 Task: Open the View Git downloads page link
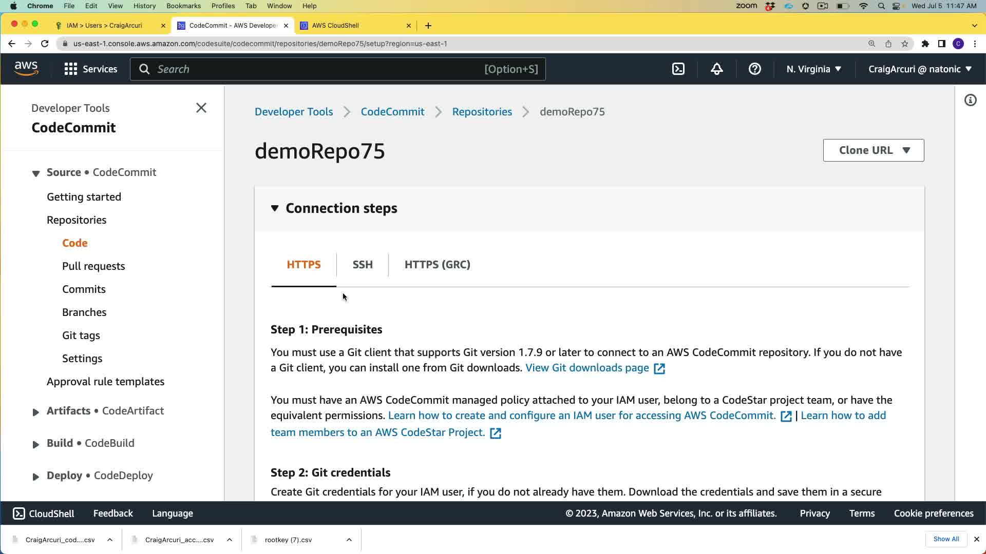coord(587,368)
